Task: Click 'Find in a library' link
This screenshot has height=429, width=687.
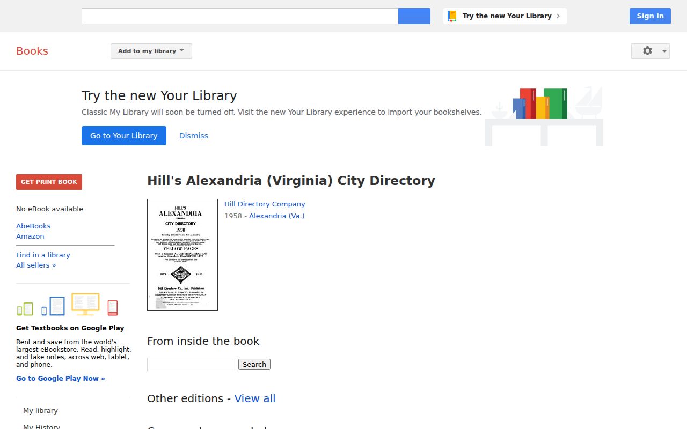Action: point(43,255)
